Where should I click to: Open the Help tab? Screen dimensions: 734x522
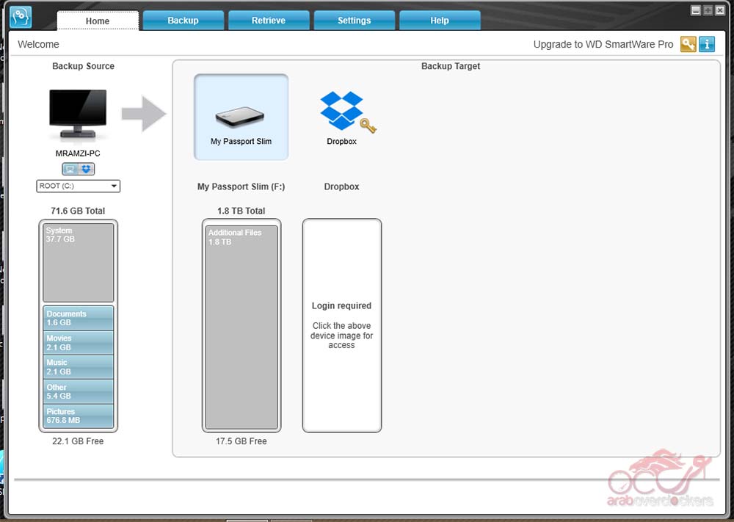click(x=440, y=21)
